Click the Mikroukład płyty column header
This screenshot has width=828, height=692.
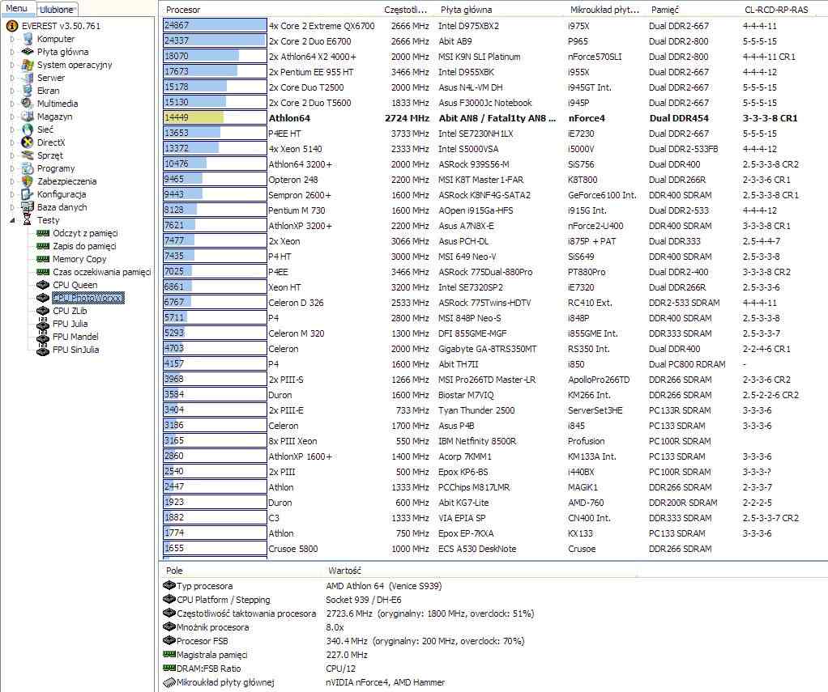pos(605,10)
